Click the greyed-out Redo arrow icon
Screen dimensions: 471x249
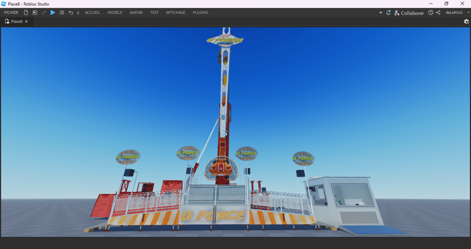tap(44, 13)
